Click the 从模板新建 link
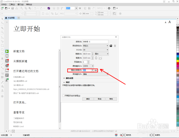Screen dimensions: 179x138 (x=20, y=61)
